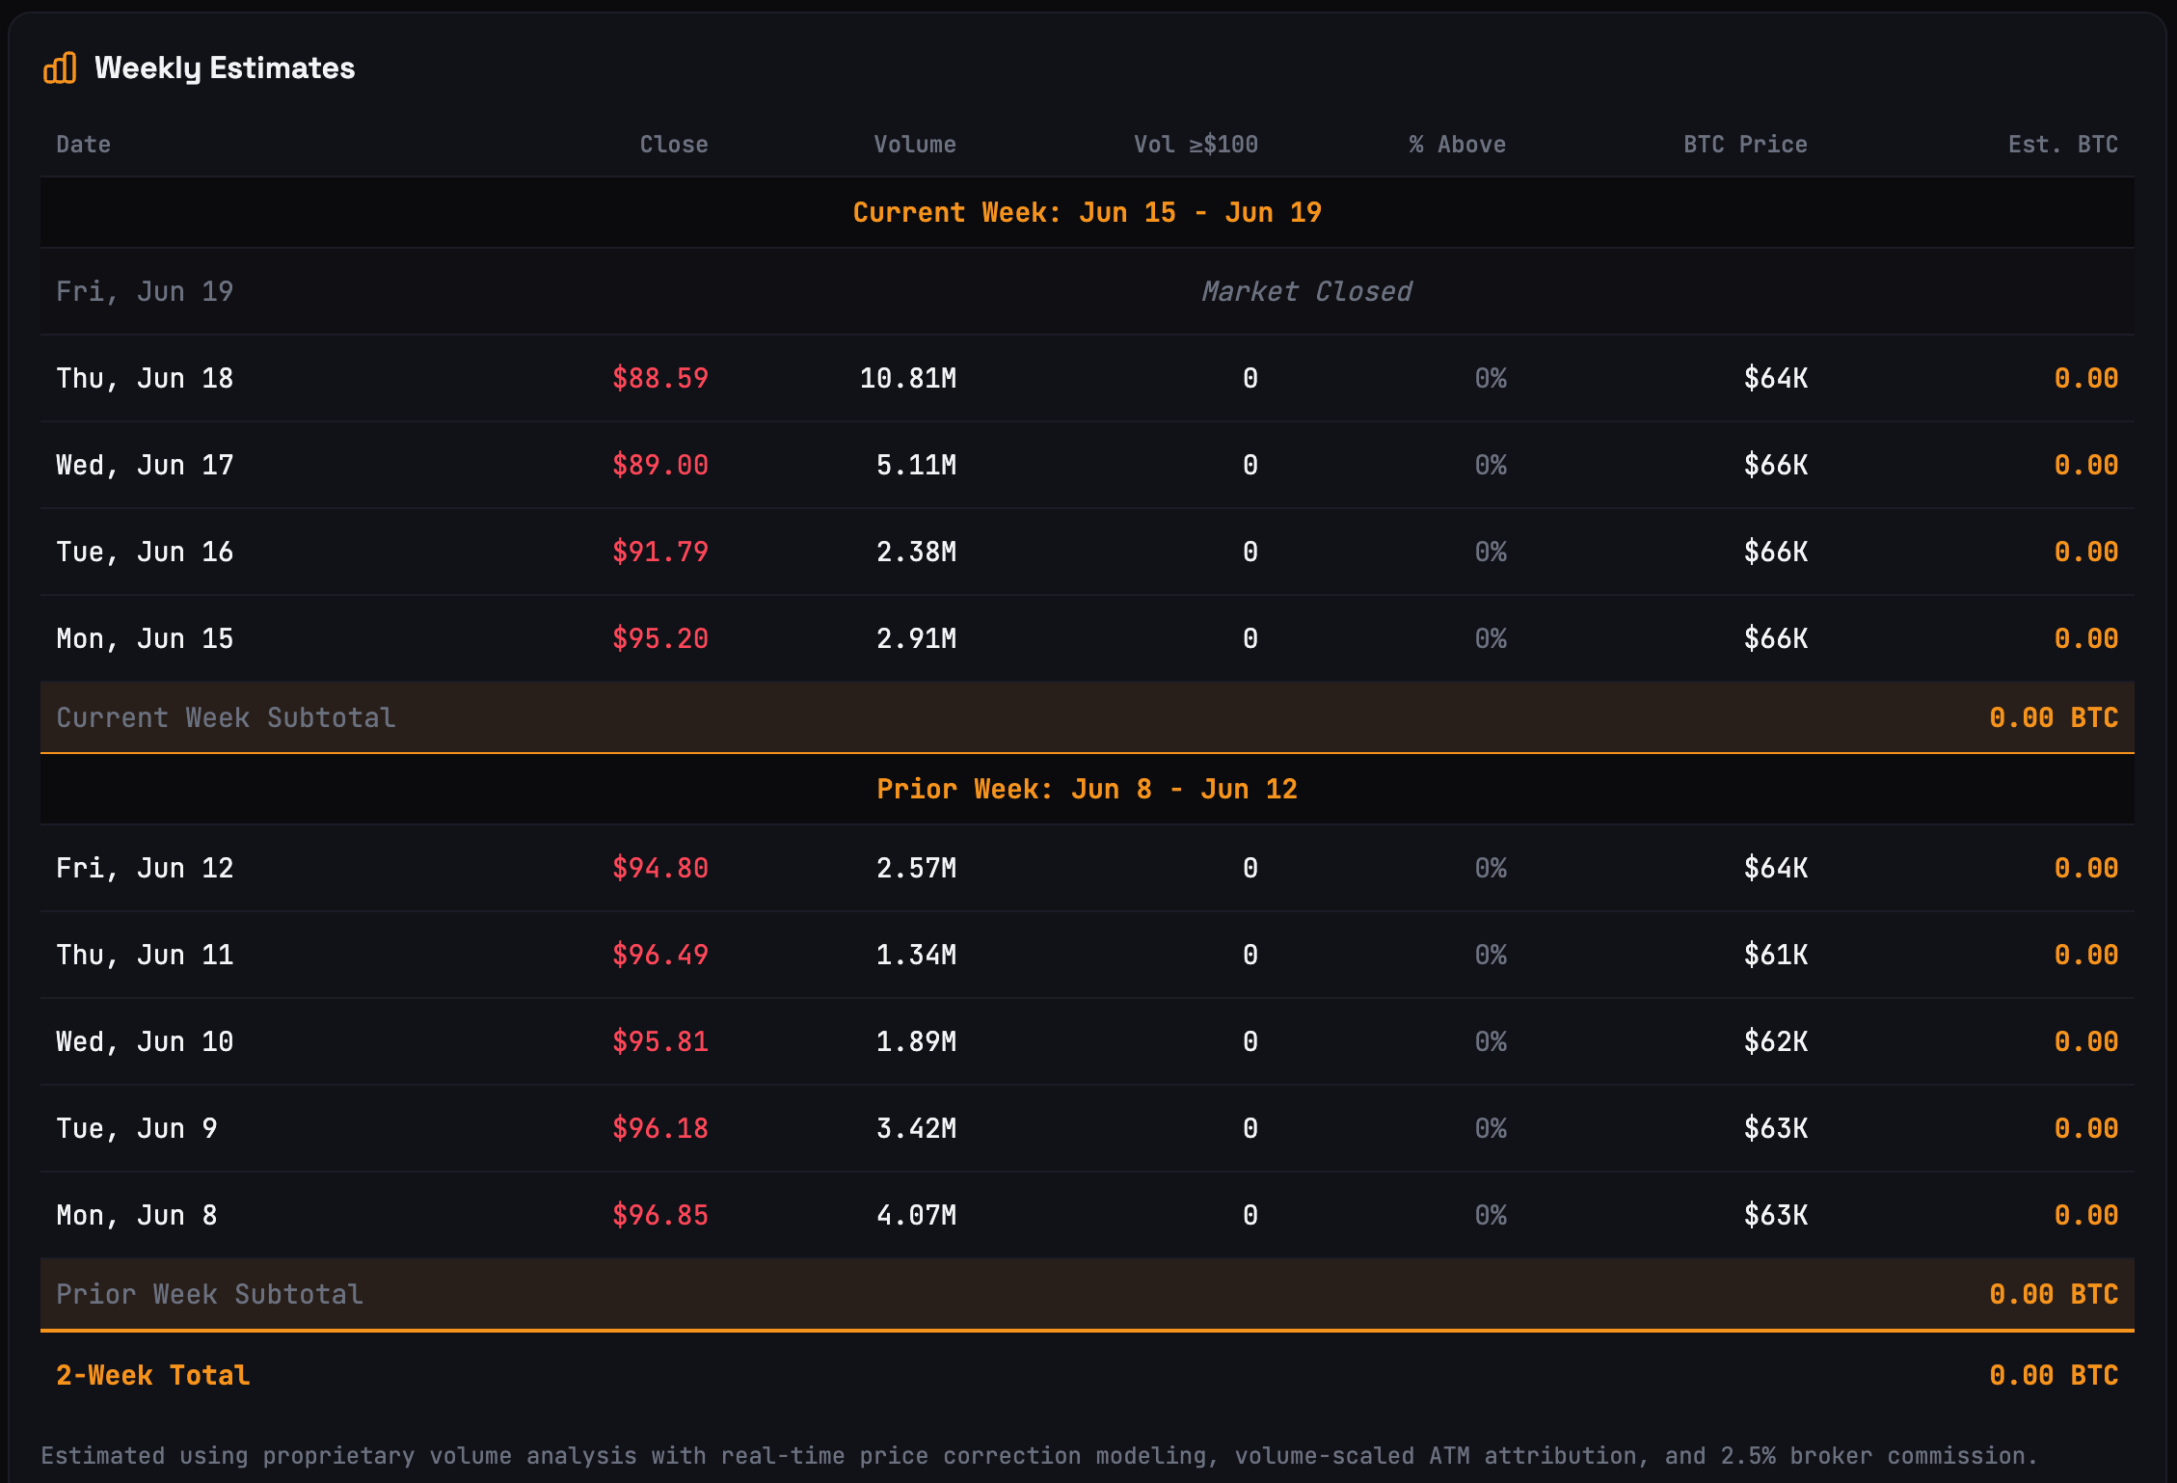Click the $61K BTC price
Viewport: 2177px width, 1483px height.
click(x=1776, y=955)
